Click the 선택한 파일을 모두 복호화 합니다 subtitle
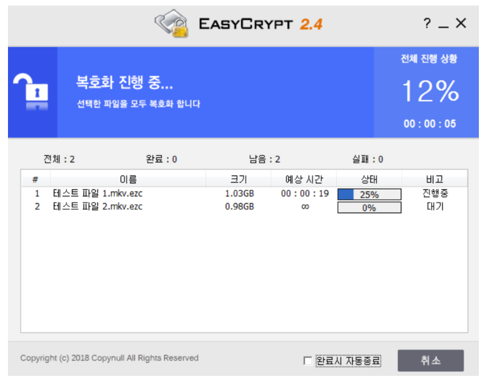 pyautogui.click(x=138, y=104)
